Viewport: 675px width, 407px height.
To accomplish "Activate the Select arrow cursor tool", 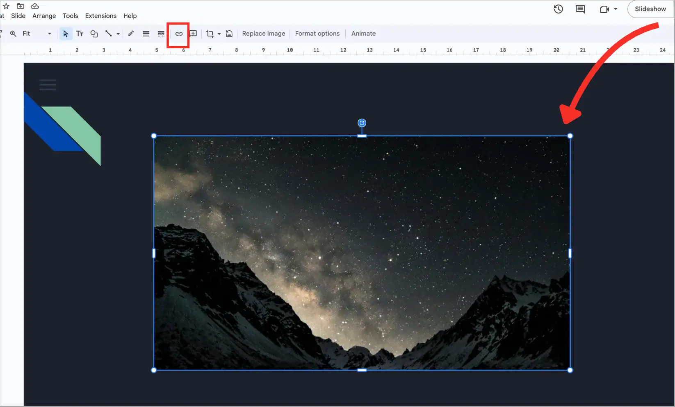I will (66, 34).
